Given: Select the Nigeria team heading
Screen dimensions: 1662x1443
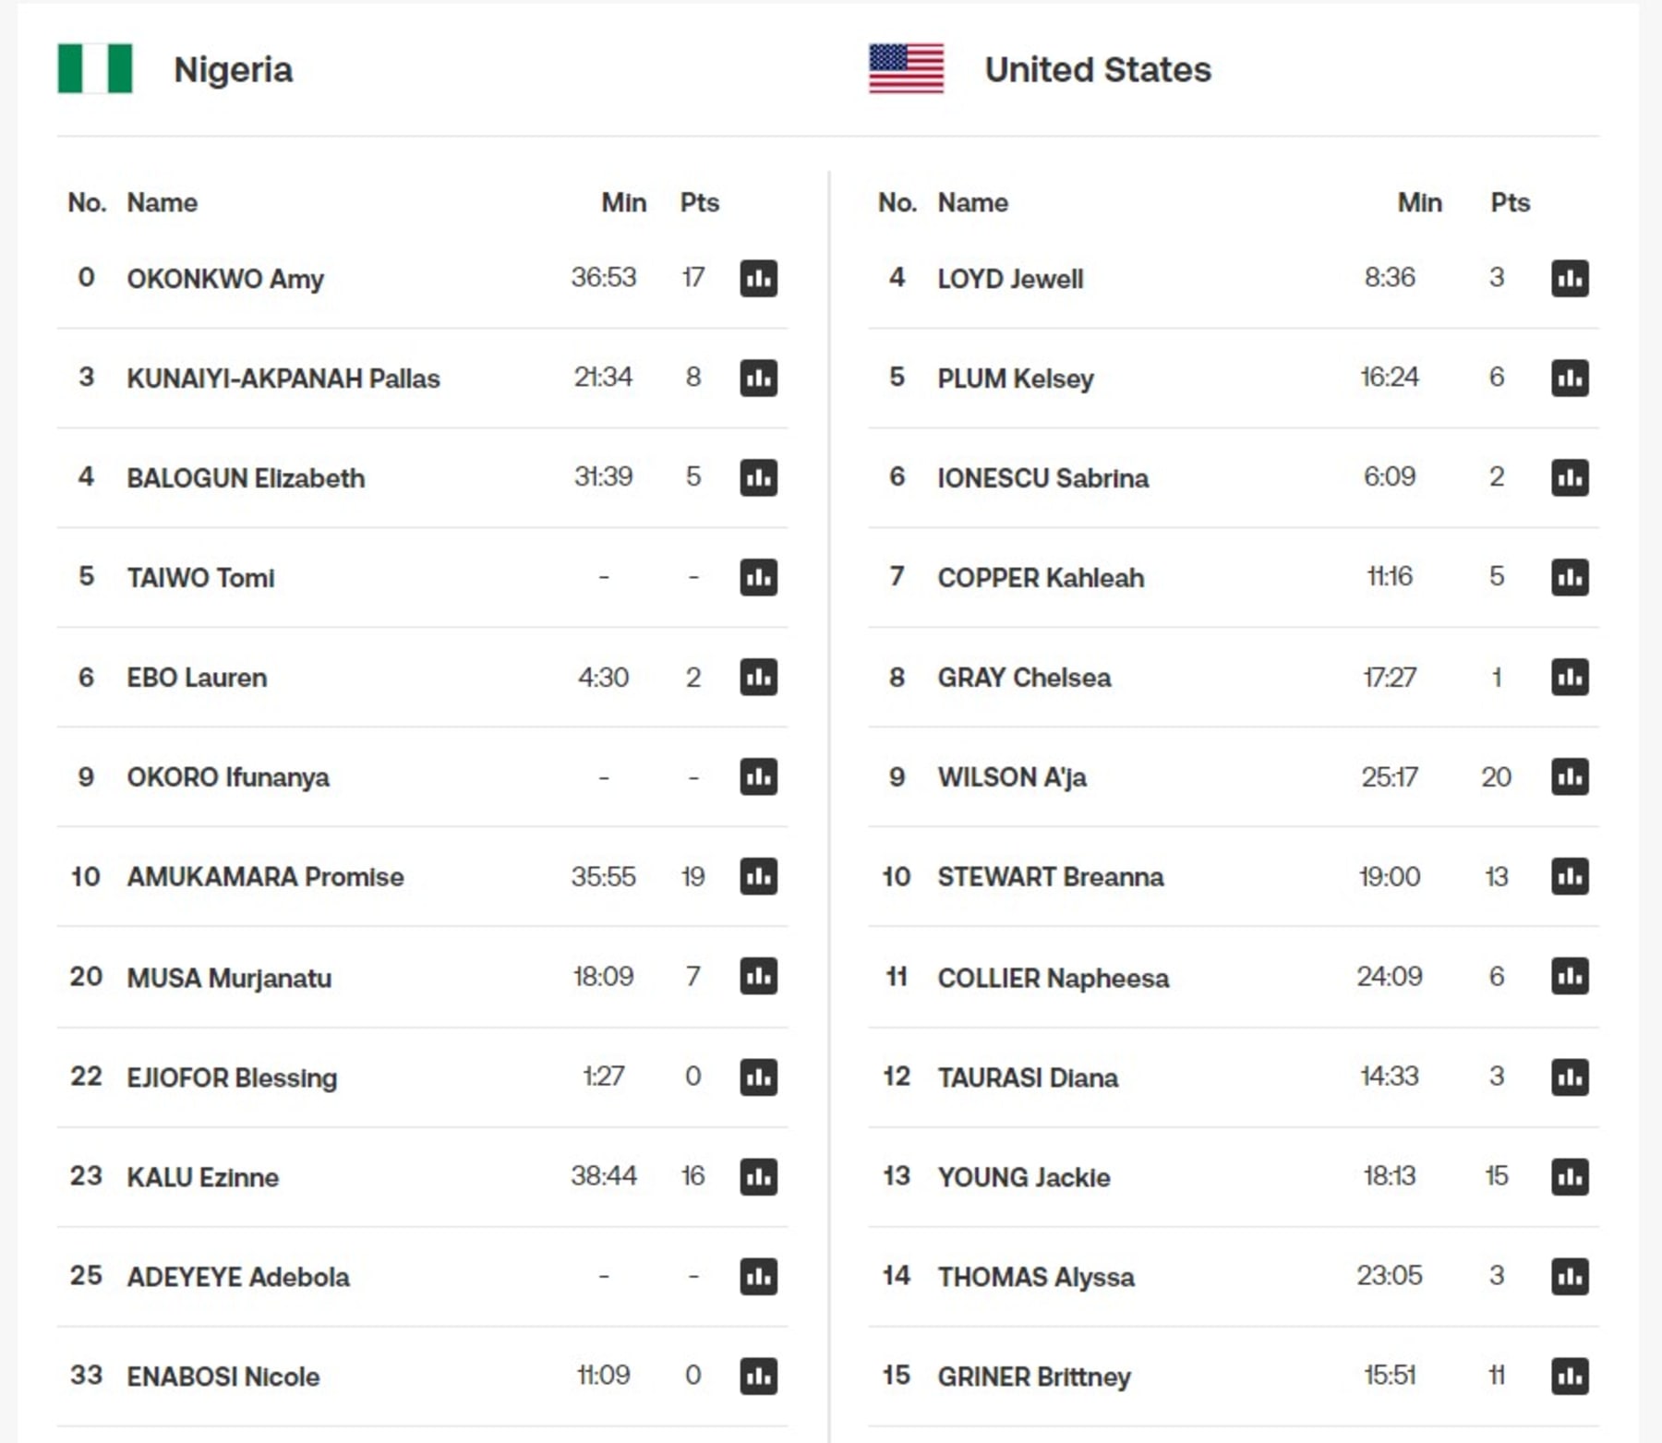Looking at the screenshot, I should click(233, 70).
